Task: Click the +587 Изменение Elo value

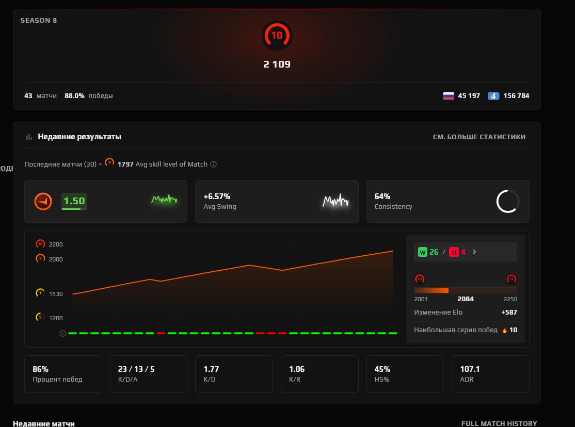Action: coord(509,313)
